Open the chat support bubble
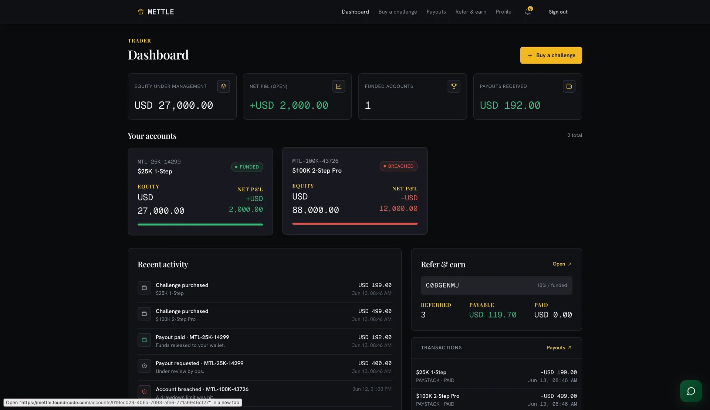 [691, 391]
